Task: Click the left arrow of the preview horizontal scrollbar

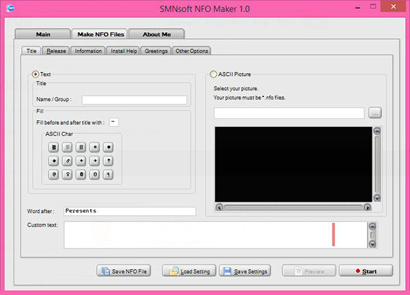Action: click(219, 207)
